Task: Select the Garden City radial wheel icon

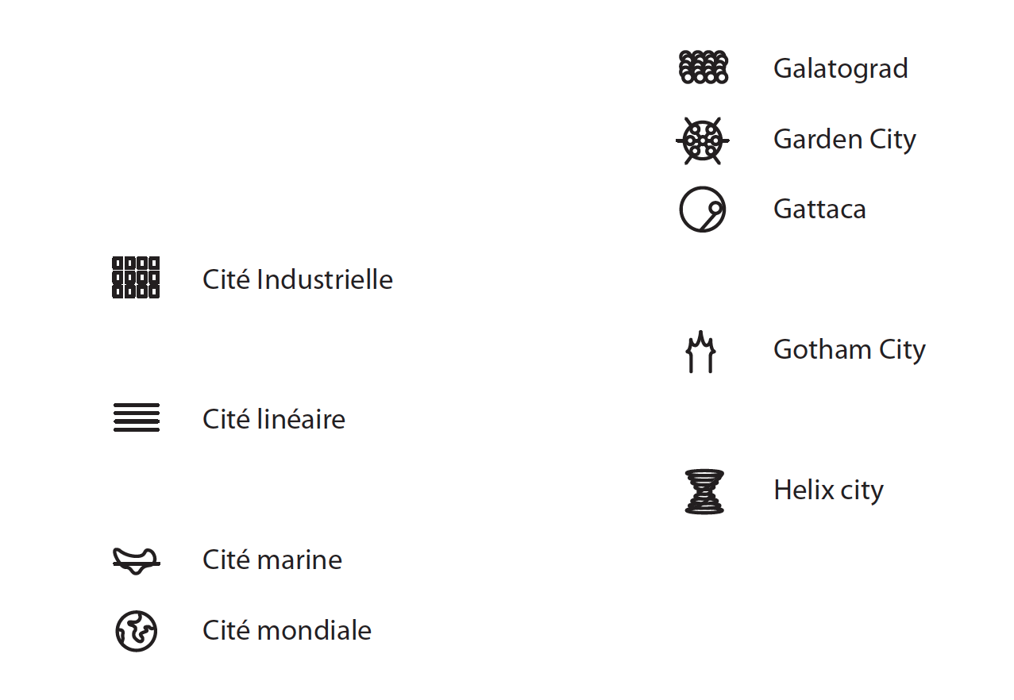Action: coord(703,140)
